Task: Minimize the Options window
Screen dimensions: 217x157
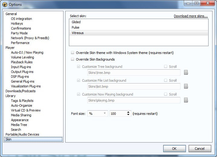Action: (x=188, y=3)
